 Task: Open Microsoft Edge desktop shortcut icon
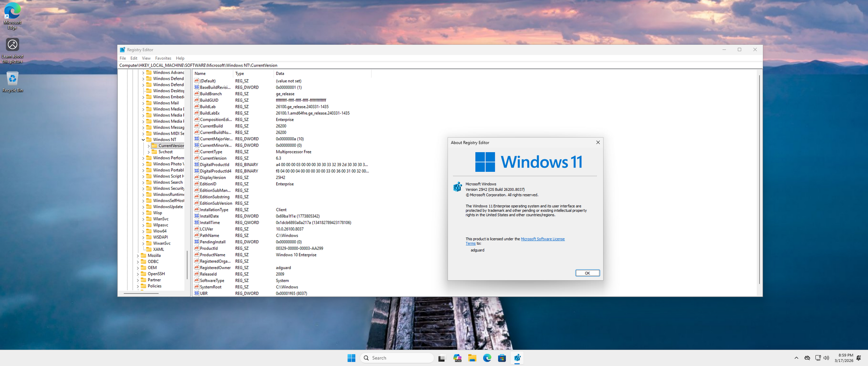coord(12,11)
